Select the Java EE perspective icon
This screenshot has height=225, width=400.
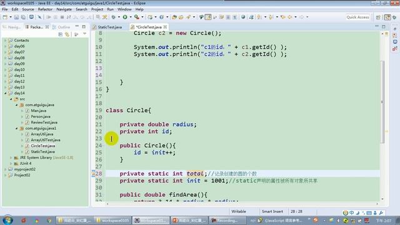[x=387, y=17]
